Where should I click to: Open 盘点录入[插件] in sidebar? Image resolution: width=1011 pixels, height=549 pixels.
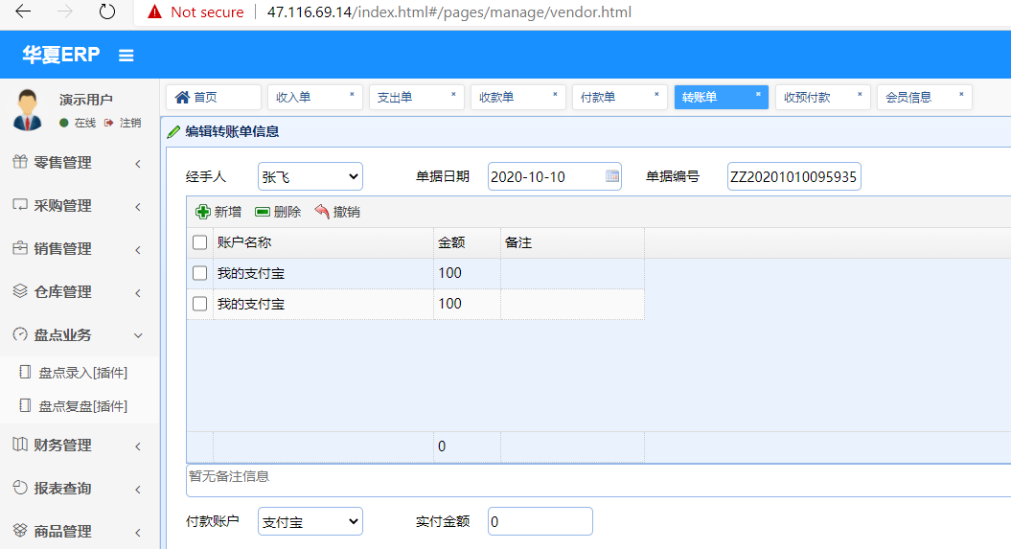(82, 373)
